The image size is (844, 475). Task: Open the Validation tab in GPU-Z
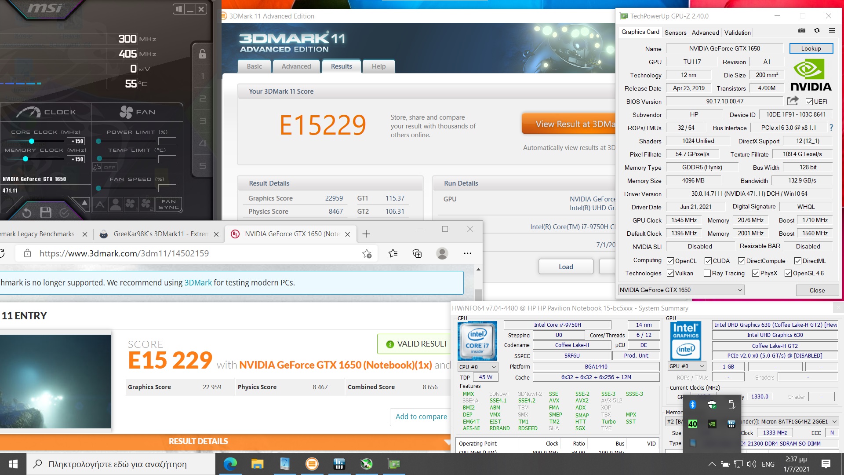[737, 33]
